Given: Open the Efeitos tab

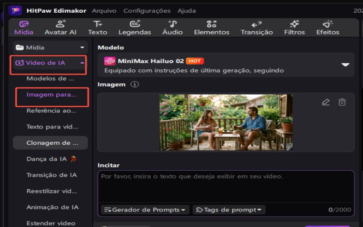Looking at the screenshot, I should coord(328,28).
